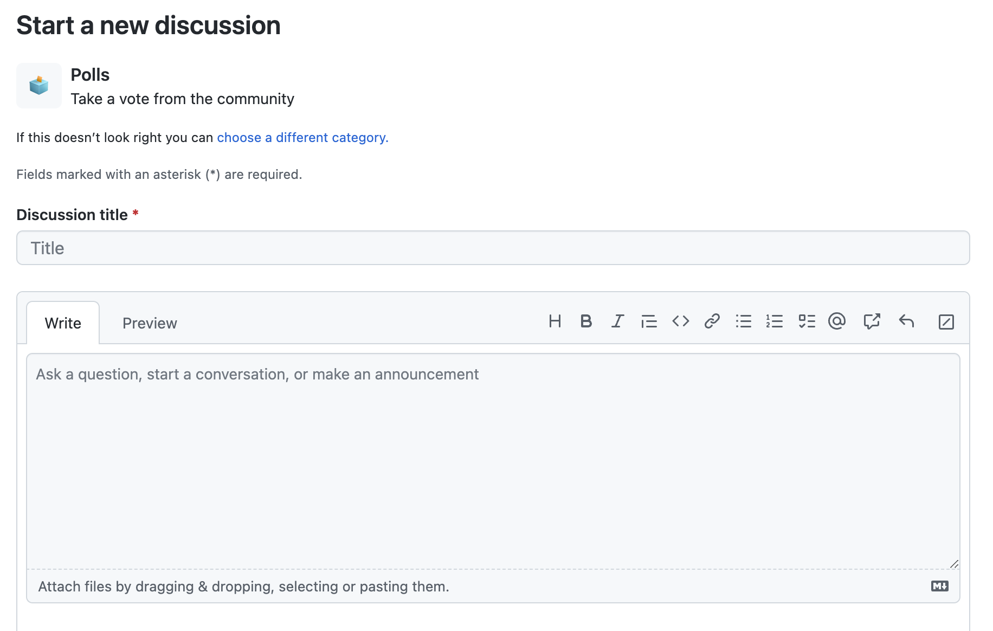This screenshot has width=993, height=631.
Task: Reference an issue or pull request
Action: tap(872, 321)
